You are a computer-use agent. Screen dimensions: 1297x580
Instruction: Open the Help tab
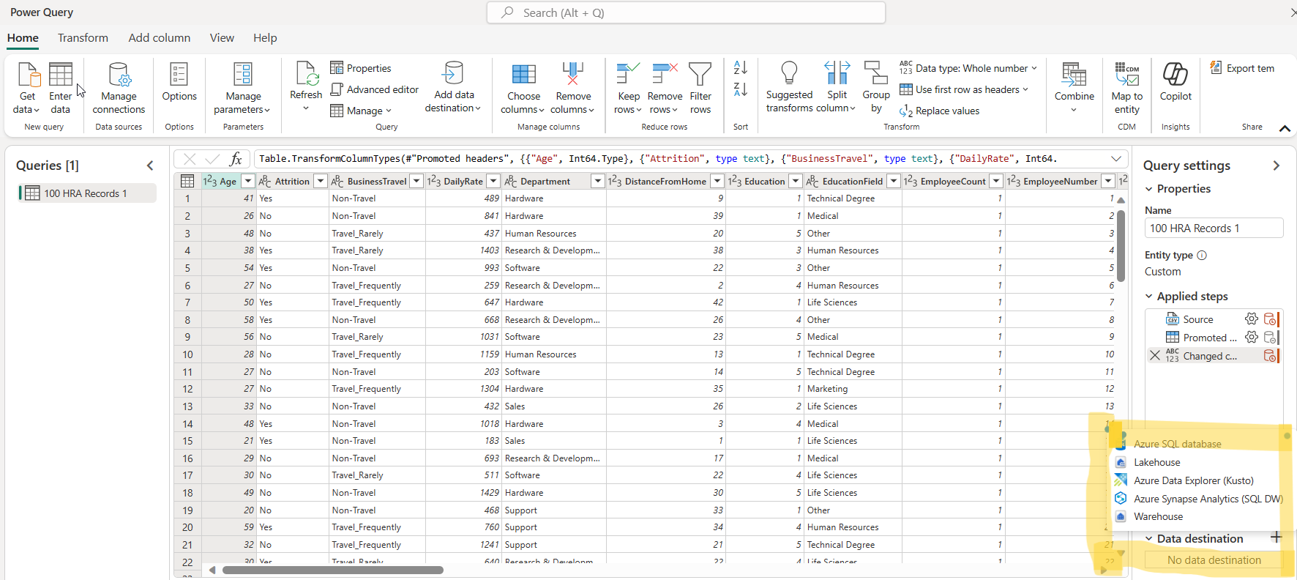click(x=265, y=38)
